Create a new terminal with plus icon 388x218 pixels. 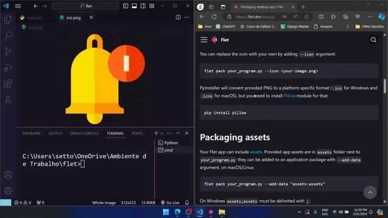(x=156, y=133)
